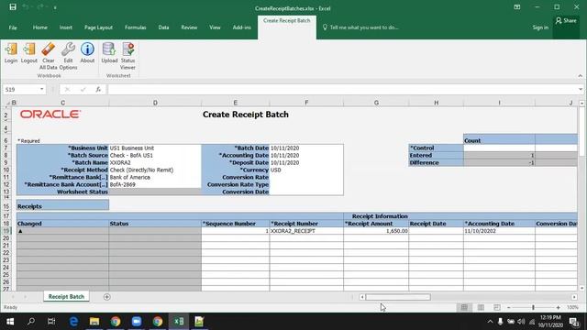The width and height of the screenshot is (587, 330).
Task: Select the 11/10/20202 accounting date cell
Action: [x=499, y=231]
